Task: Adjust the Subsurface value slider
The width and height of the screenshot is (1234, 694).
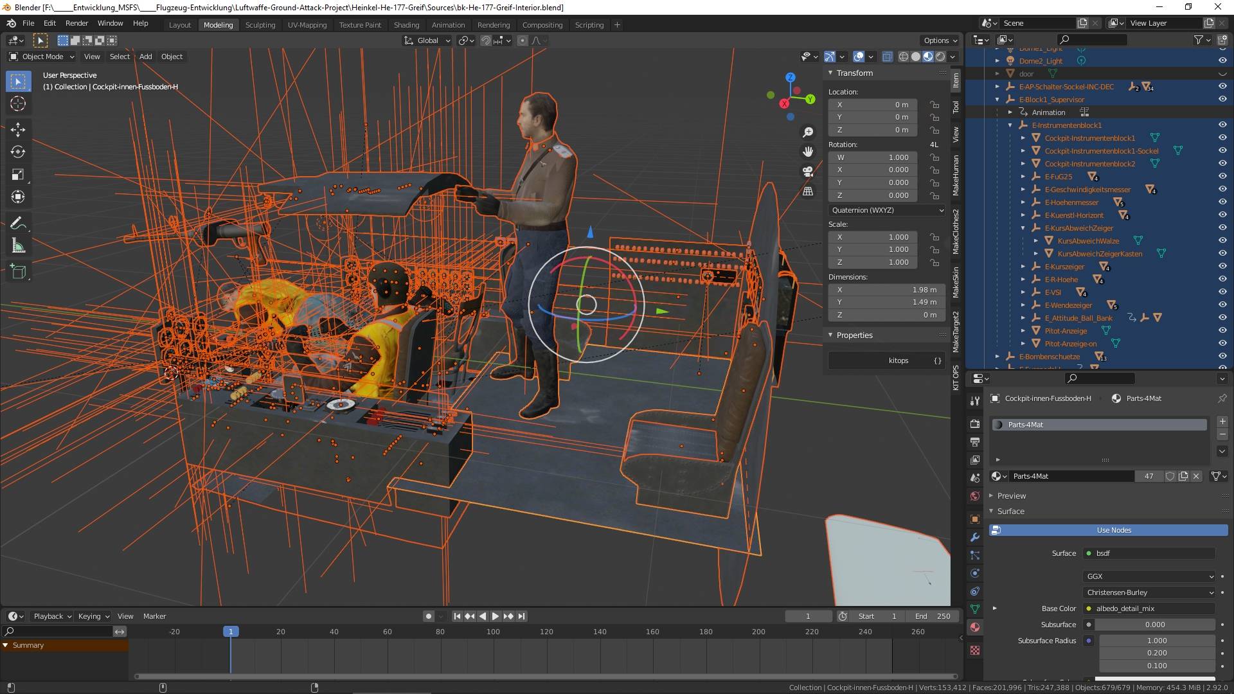Action: click(1154, 625)
